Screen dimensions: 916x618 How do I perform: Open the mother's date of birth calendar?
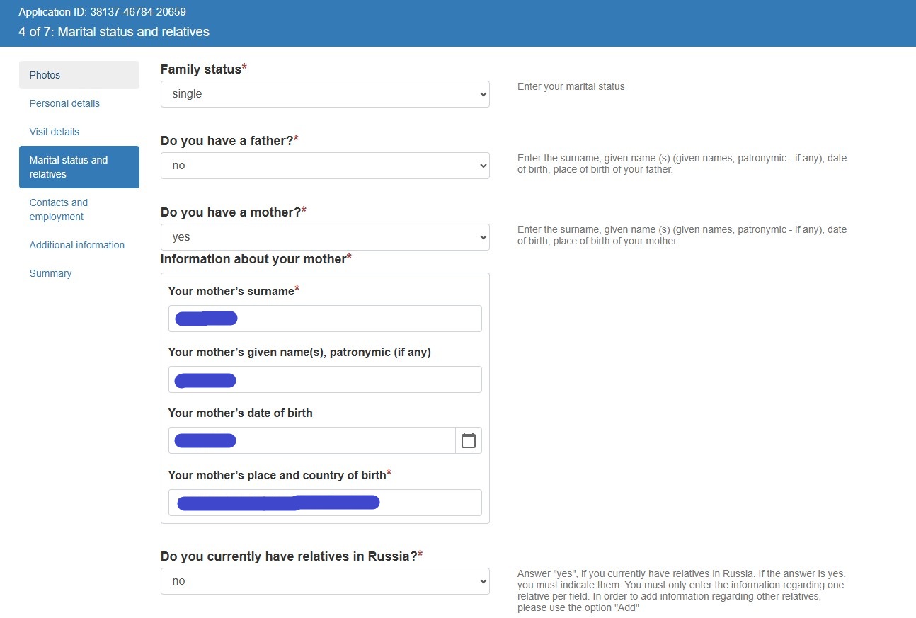[469, 440]
